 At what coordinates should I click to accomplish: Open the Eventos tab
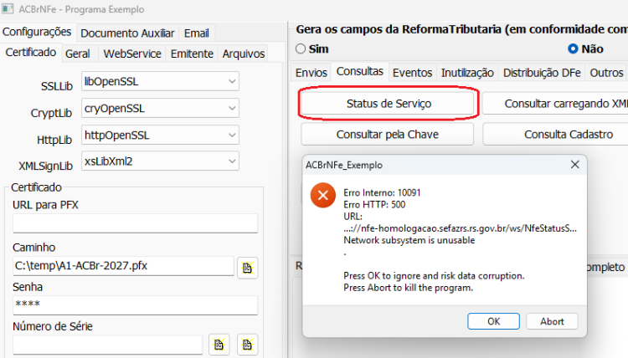coord(412,73)
